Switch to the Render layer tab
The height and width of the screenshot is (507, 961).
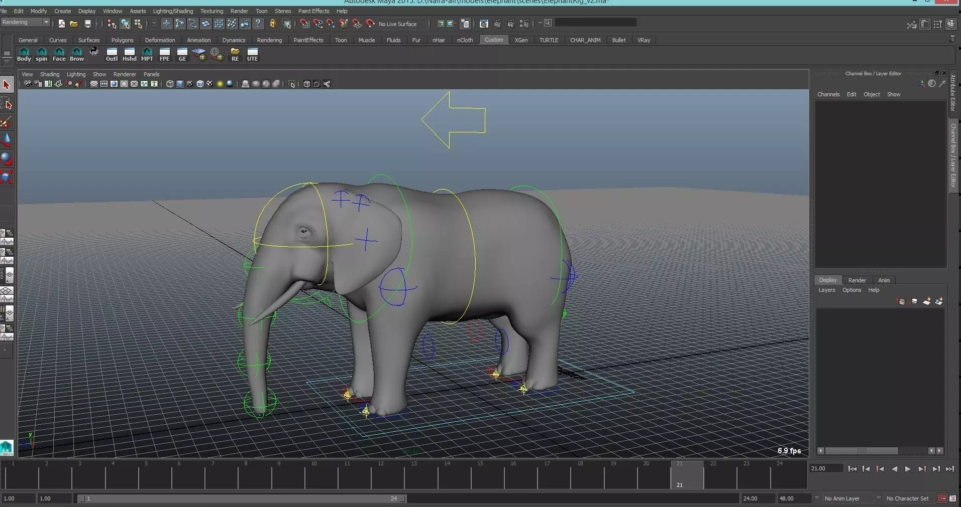click(x=857, y=280)
